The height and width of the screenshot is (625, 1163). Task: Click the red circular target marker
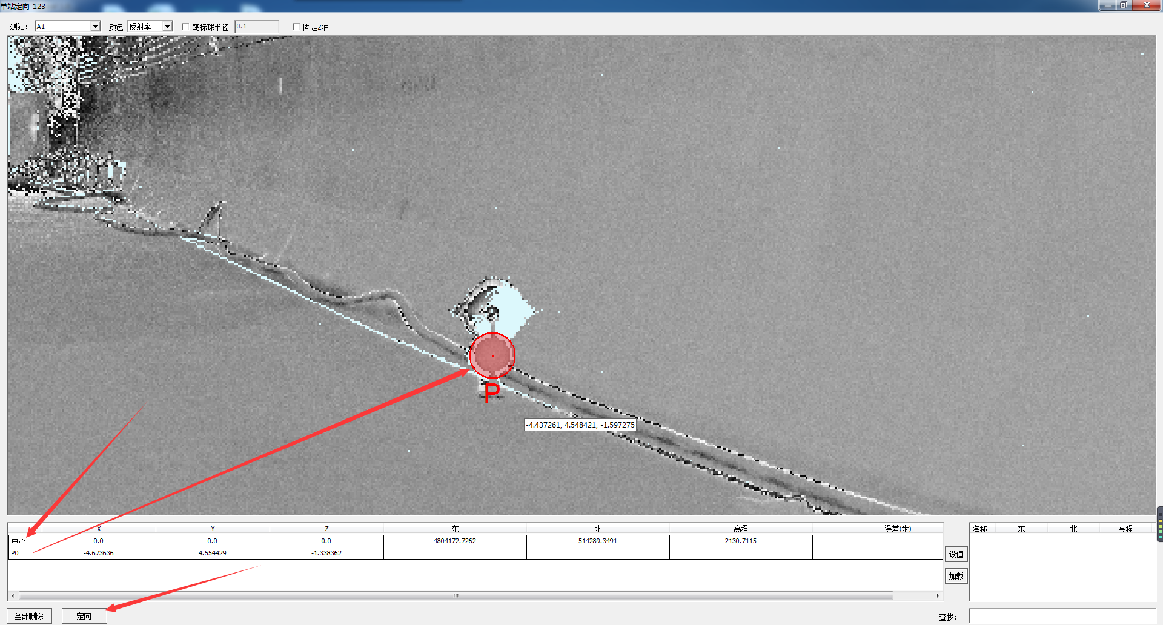tap(492, 355)
